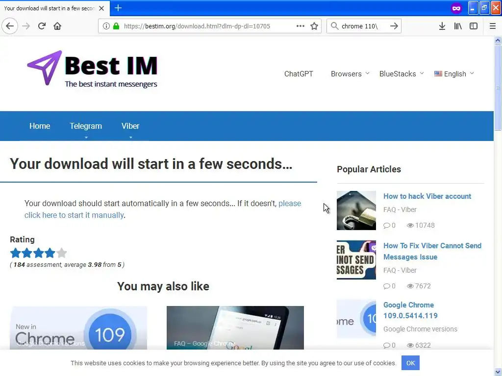The image size is (502, 376).
Task: Accept cookies with the OK button
Action: click(410, 363)
